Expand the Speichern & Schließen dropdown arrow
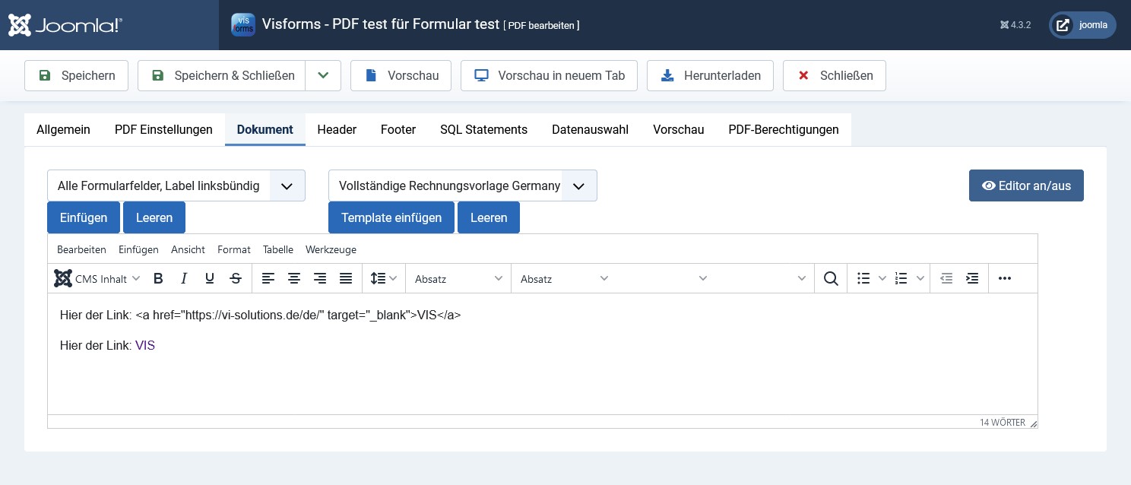The height and width of the screenshot is (485, 1131). click(x=323, y=75)
